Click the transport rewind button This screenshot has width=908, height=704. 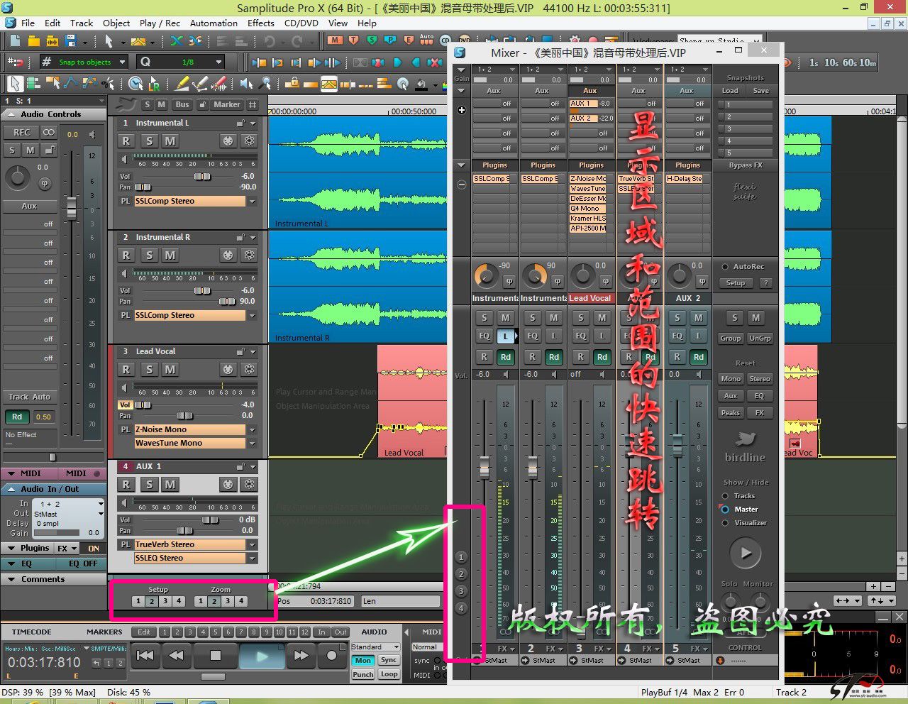(x=177, y=656)
